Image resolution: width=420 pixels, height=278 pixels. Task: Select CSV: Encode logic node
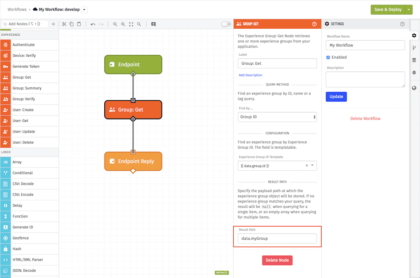point(29,195)
